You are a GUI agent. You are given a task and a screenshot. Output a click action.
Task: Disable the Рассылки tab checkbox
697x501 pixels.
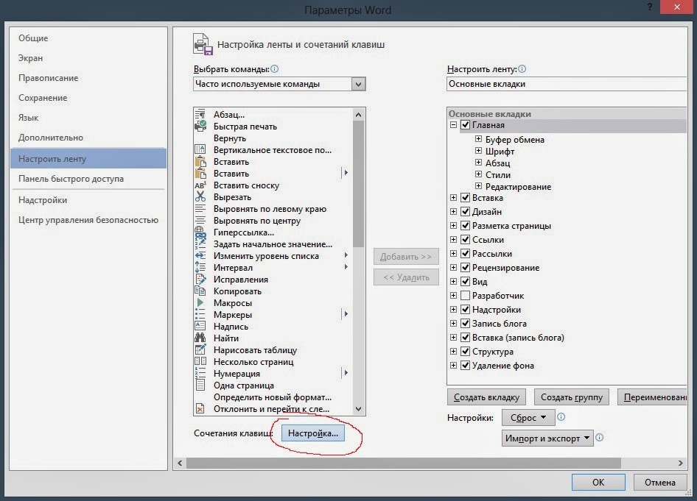point(466,253)
